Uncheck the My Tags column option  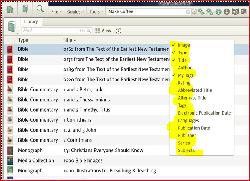click(186, 75)
